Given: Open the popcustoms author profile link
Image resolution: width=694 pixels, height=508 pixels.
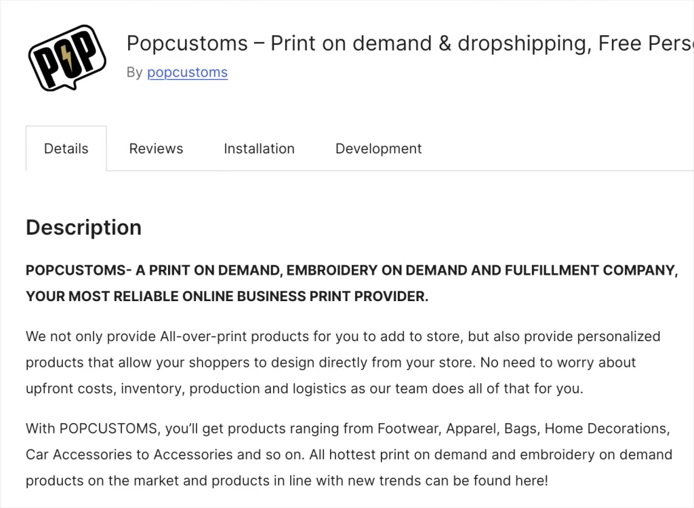Looking at the screenshot, I should (x=187, y=73).
